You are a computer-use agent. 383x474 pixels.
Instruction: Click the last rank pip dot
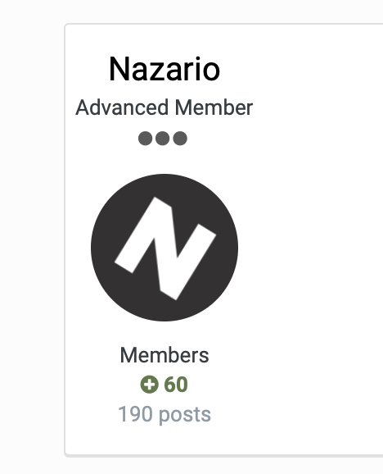pyautogui.click(x=180, y=139)
